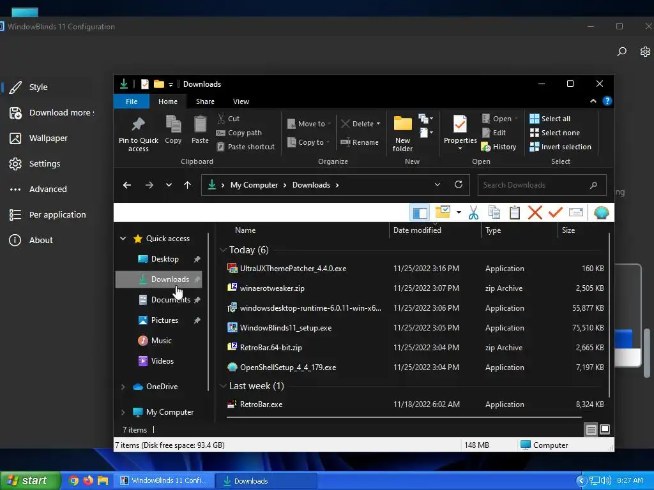Image resolution: width=654 pixels, height=490 pixels.
Task: Click the Properties ribbon icon
Action: (x=460, y=124)
